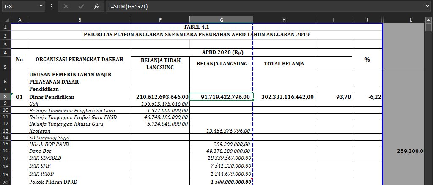The height and width of the screenshot is (185, 433).
Task: Click the Pokok Pikiran DPRD cell
Action: point(79,182)
